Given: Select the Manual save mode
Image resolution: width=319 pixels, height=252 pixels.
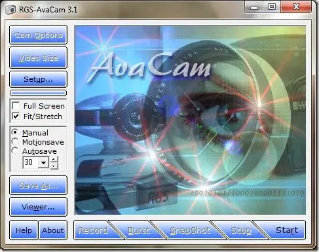Looking at the screenshot, I should tap(15, 132).
